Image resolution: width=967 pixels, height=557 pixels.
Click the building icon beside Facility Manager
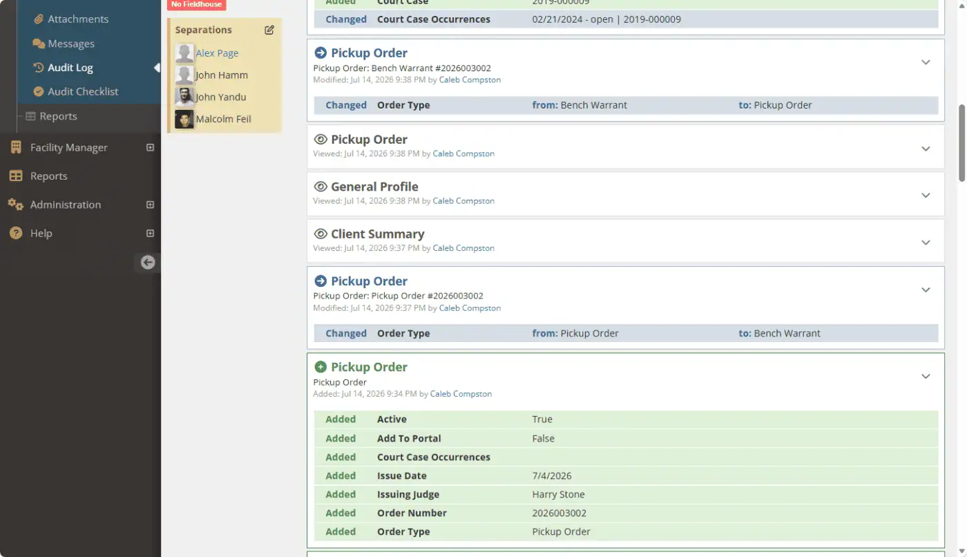pos(15,147)
